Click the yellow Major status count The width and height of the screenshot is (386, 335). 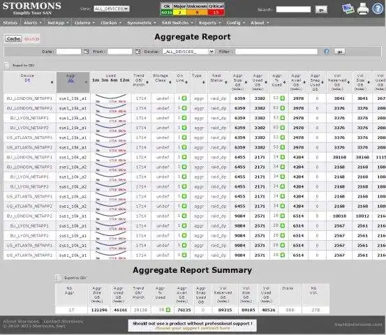(x=179, y=13)
